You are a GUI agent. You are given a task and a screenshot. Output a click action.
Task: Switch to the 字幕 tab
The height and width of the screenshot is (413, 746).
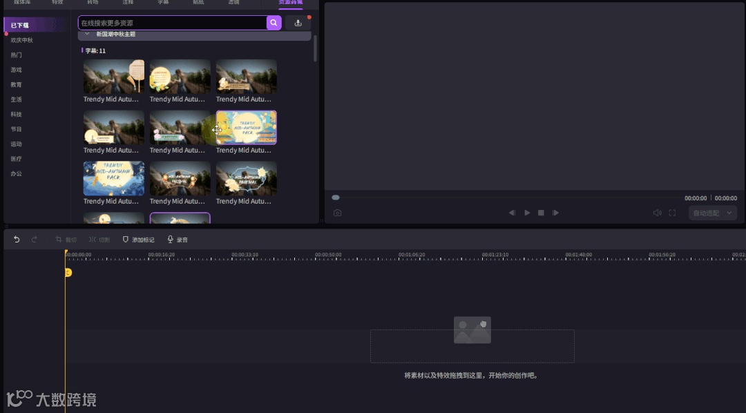(x=163, y=2)
